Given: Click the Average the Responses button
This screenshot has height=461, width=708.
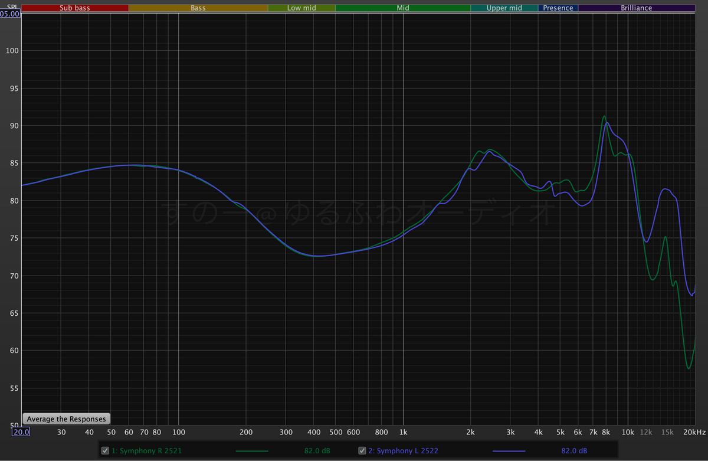Looking at the screenshot, I should [66, 419].
